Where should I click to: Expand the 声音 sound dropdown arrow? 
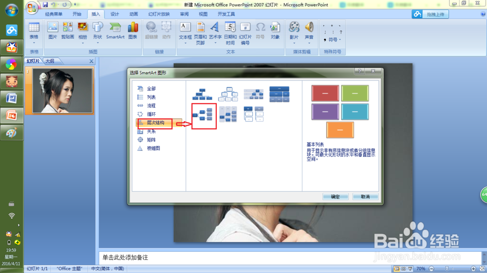coord(309,43)
